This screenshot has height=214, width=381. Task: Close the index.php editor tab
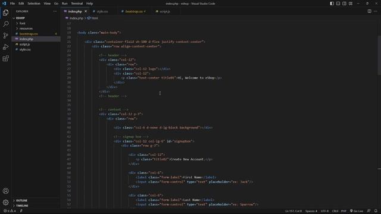tap(86, 11)
